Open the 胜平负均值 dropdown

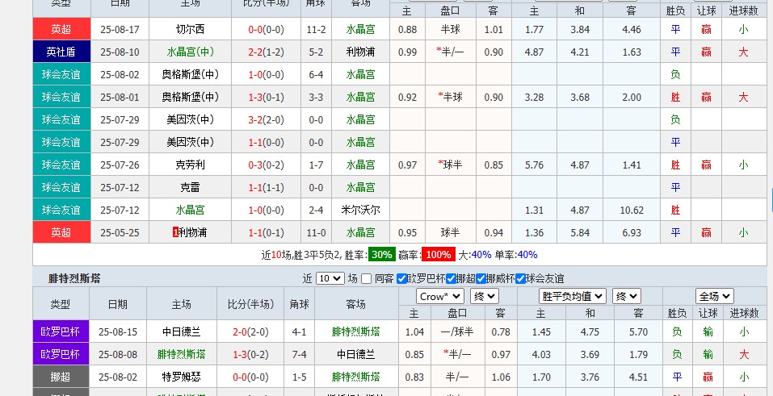pyautogui.click(x=573, y=296)
